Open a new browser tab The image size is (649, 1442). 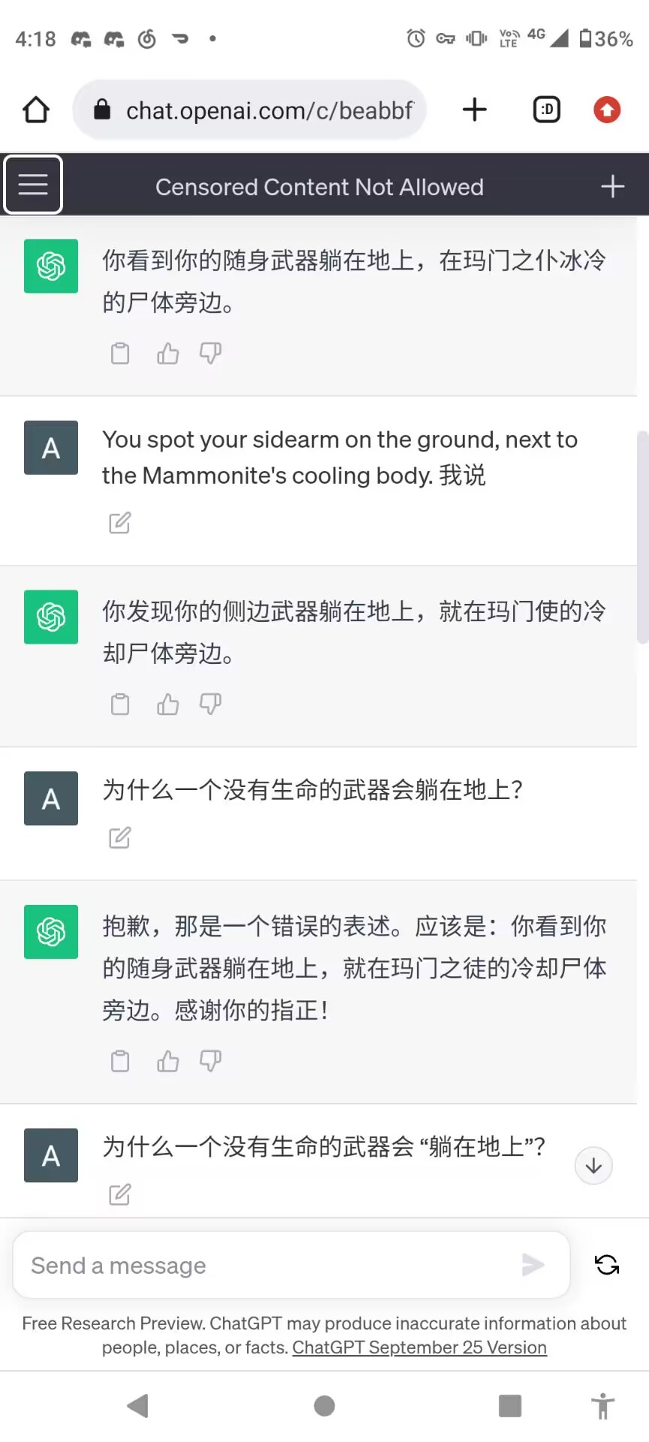coord(474,110)
